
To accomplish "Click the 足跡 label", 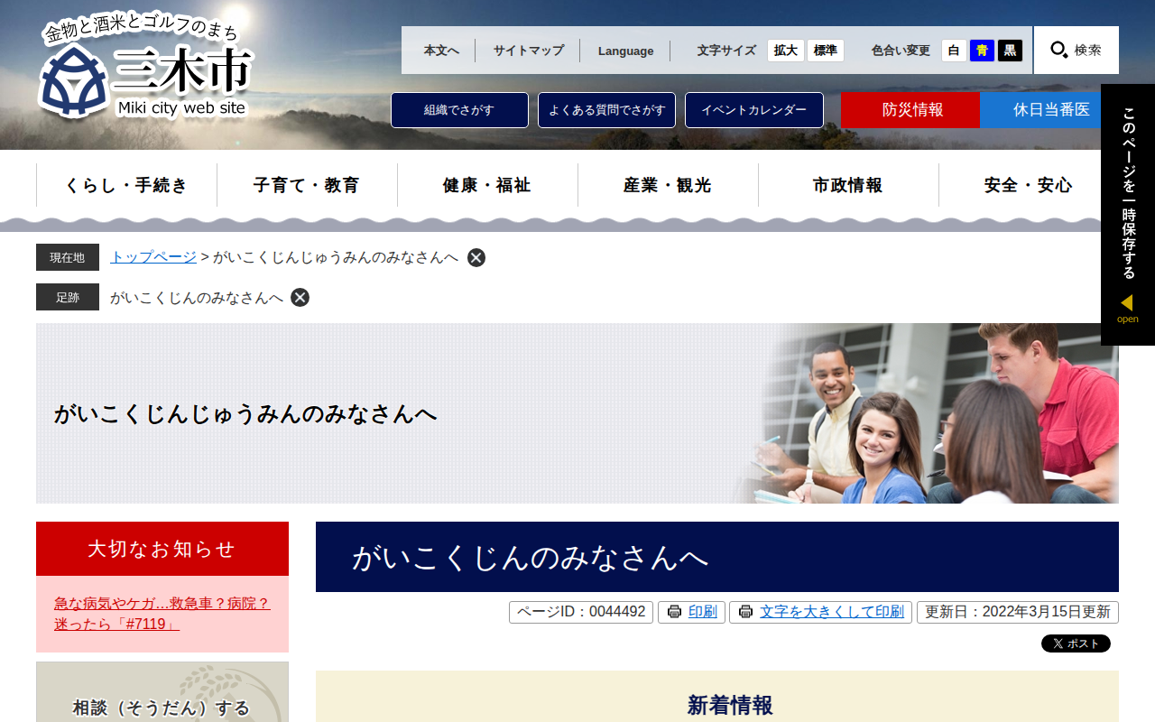I will click(x=68, y=297).
